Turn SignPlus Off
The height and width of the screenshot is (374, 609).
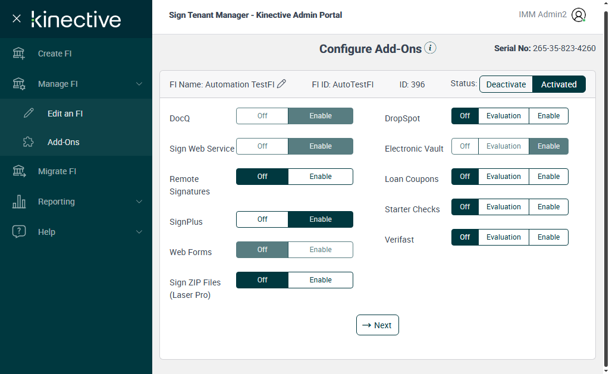click(x=262, y=219)
